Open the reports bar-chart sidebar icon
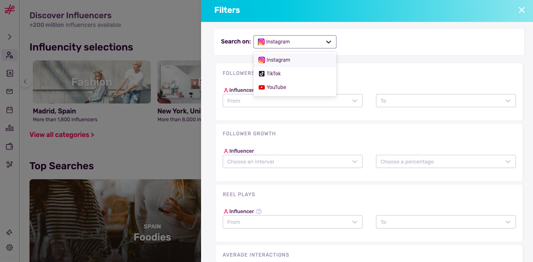The image size is (533, 262). click(x=9, y=128)
